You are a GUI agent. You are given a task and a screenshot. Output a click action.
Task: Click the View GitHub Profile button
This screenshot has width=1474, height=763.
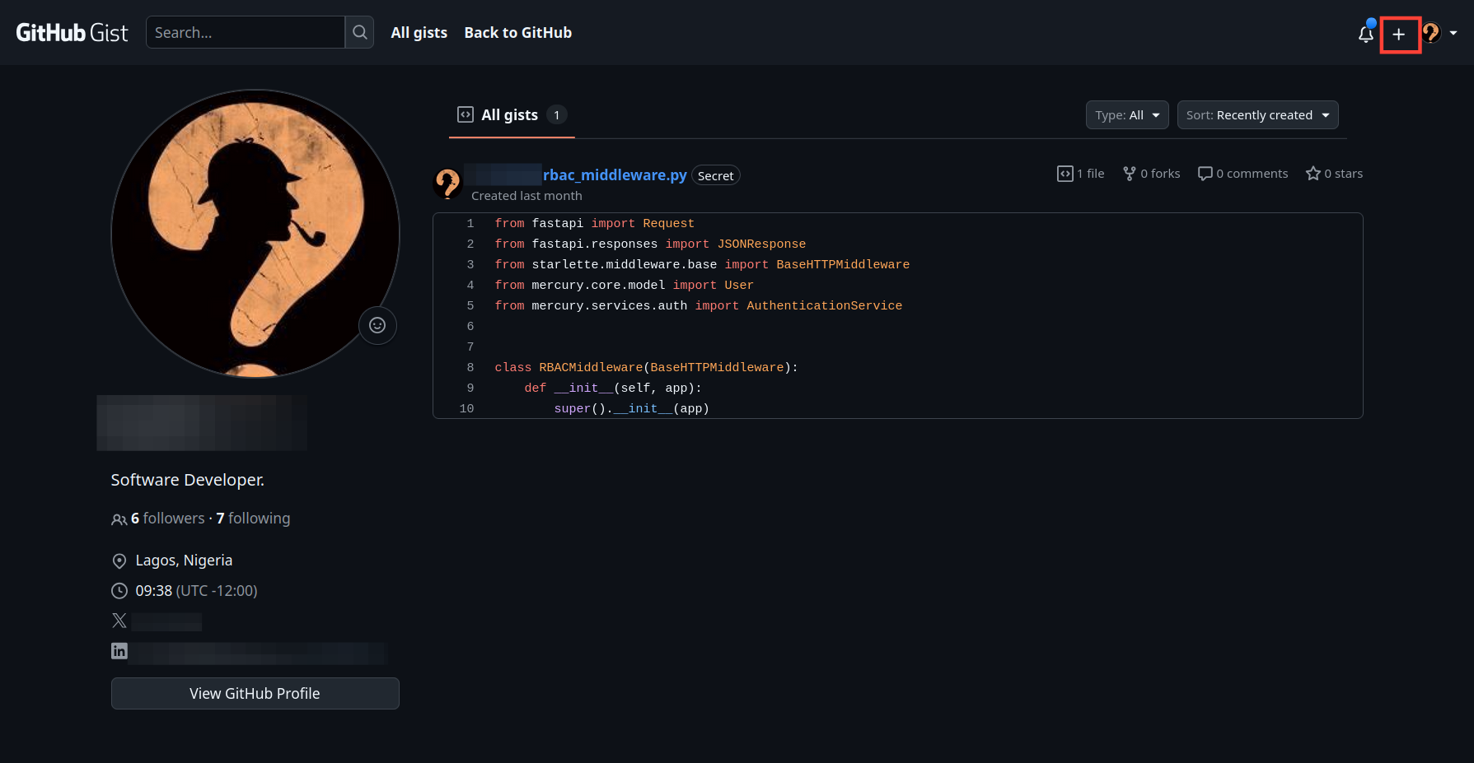[255, 693]
